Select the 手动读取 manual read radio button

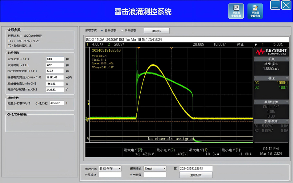122,30
